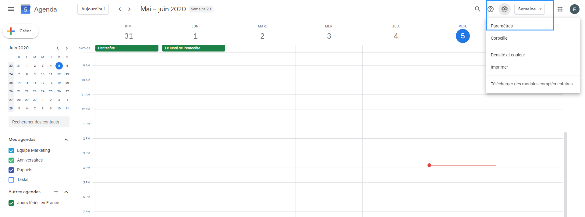Choose Densité et couleur menu option

coord(508,55)
